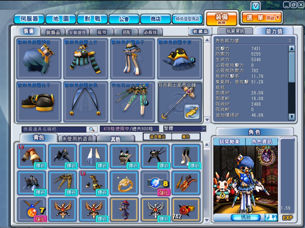Select the orange necklace level 7 強化 item
305x228 pixels.
[x=32, y=210]
